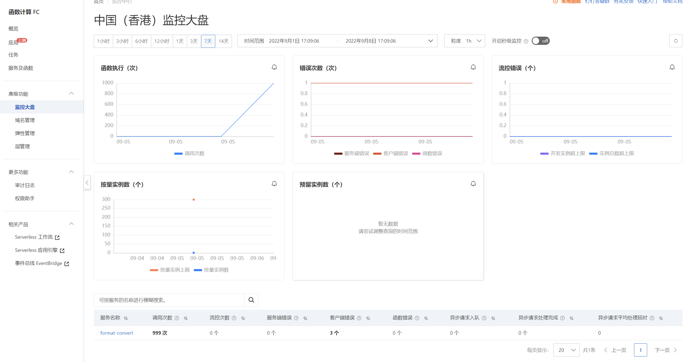Open the 时间范围 date range dropdown
The image size is (689, 362).
tap(337, 41)
